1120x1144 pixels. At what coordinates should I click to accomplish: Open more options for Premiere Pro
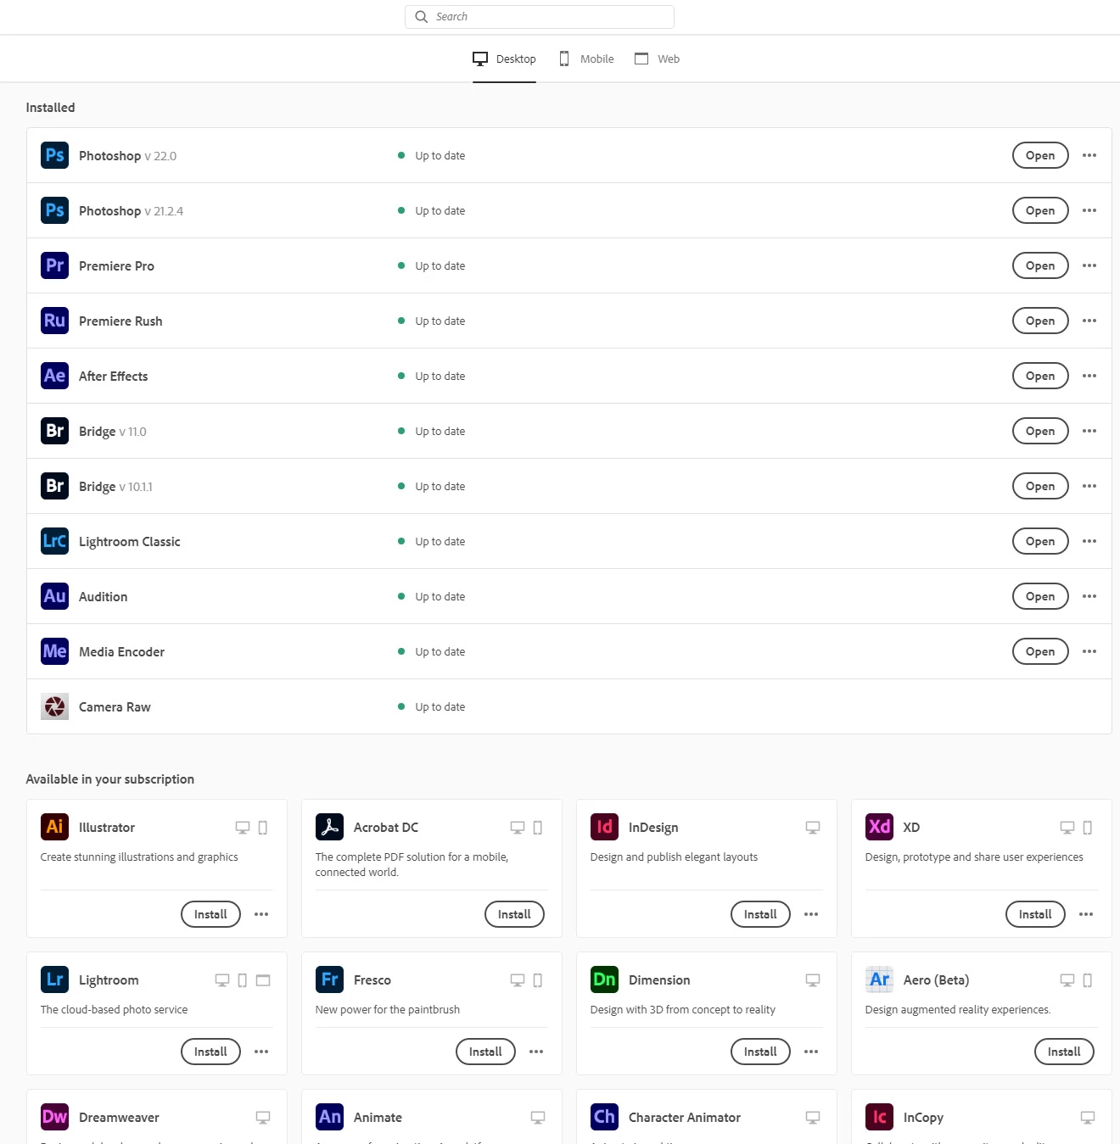click(x=1089, y=265)
